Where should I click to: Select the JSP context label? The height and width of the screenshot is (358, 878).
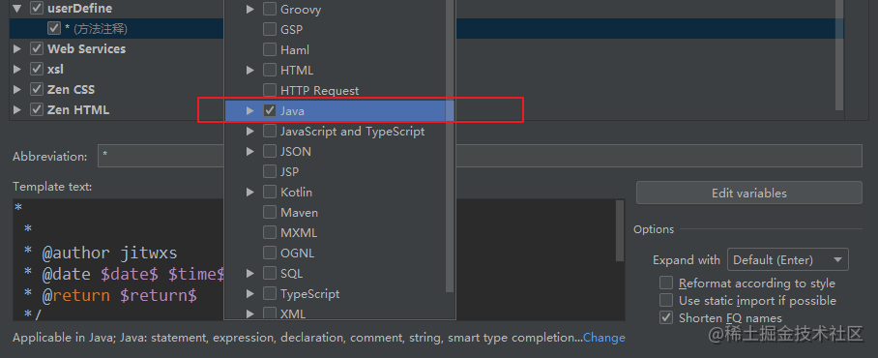pyautogui.click(x=289, y=171)
